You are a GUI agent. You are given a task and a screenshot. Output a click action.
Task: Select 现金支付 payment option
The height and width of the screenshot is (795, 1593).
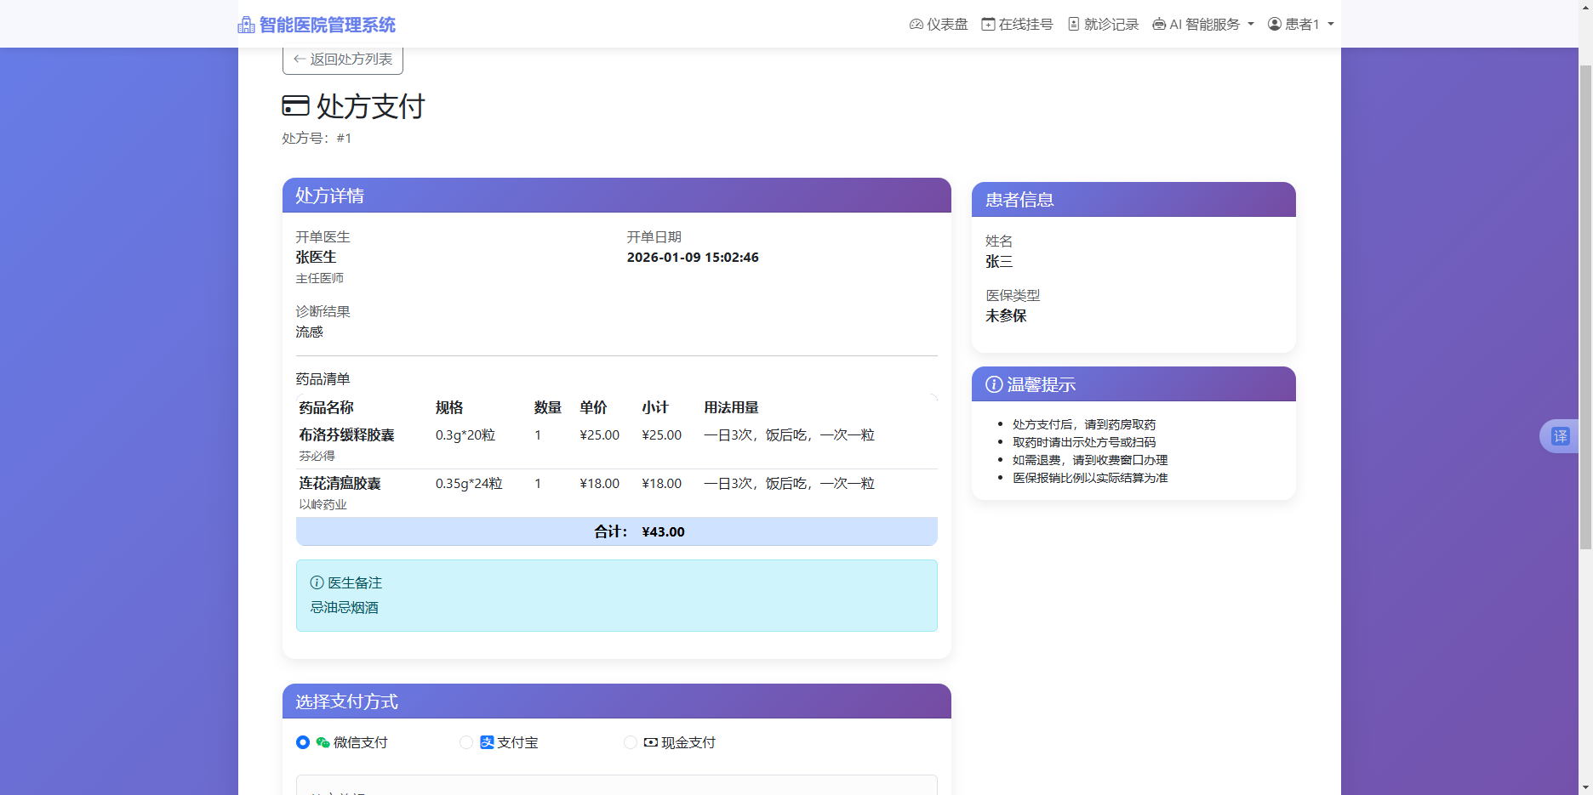630,742
